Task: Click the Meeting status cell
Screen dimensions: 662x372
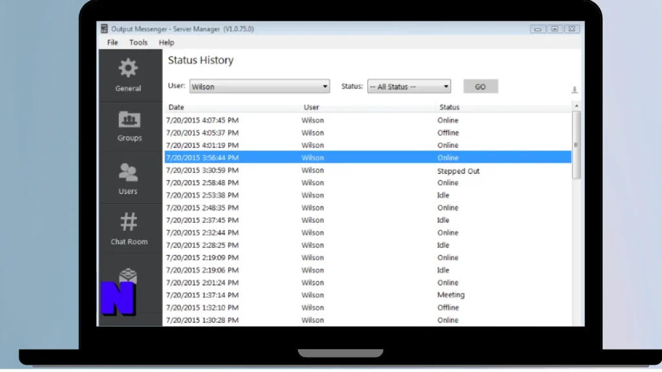Action: (451, 294)
